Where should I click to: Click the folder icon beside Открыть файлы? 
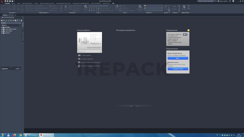tap(79, 55)
